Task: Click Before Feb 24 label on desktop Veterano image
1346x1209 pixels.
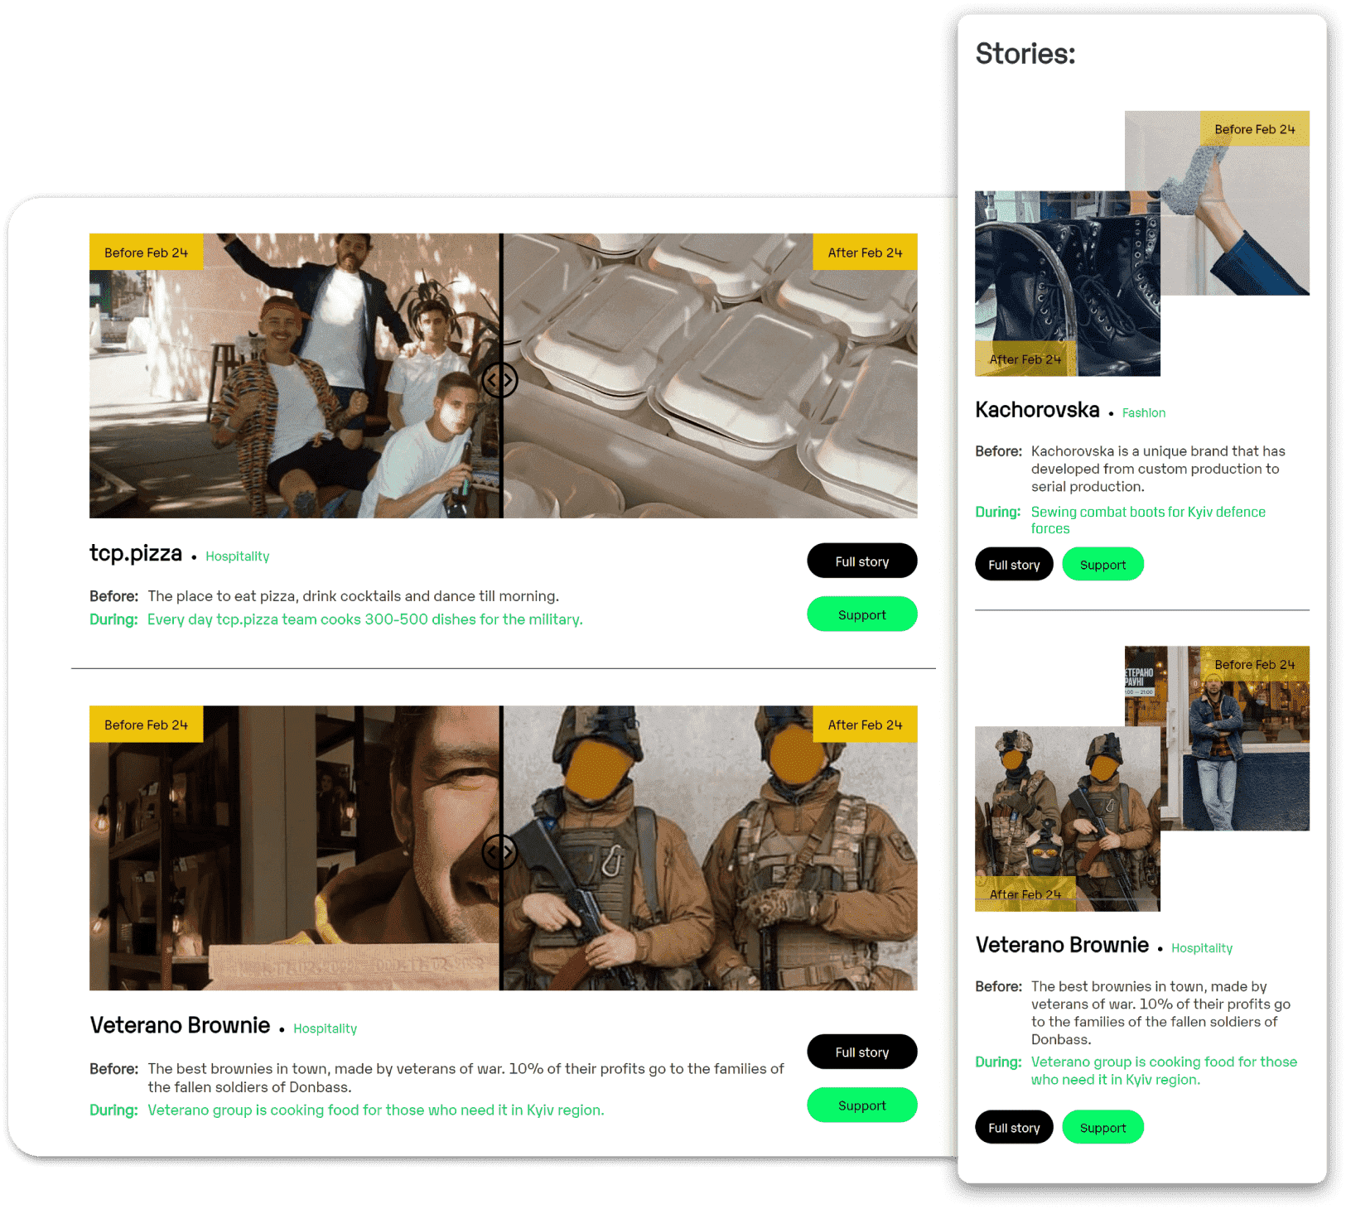Action: pyautogui.click(x=146, y=724)
